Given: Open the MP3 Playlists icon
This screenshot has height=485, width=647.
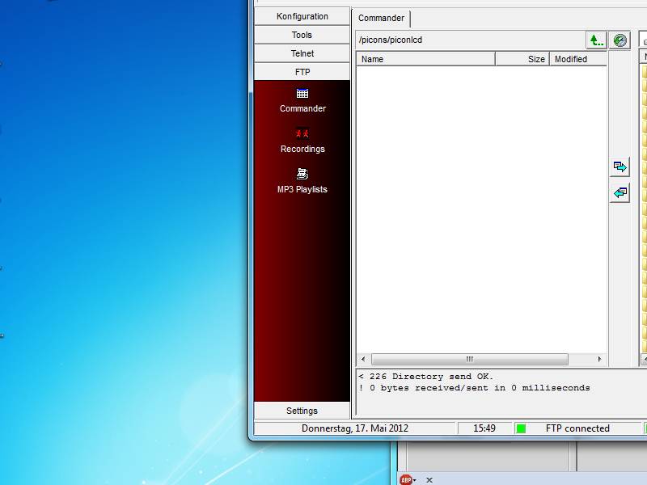Looking at the screenshot, I should tap(302, 174).
